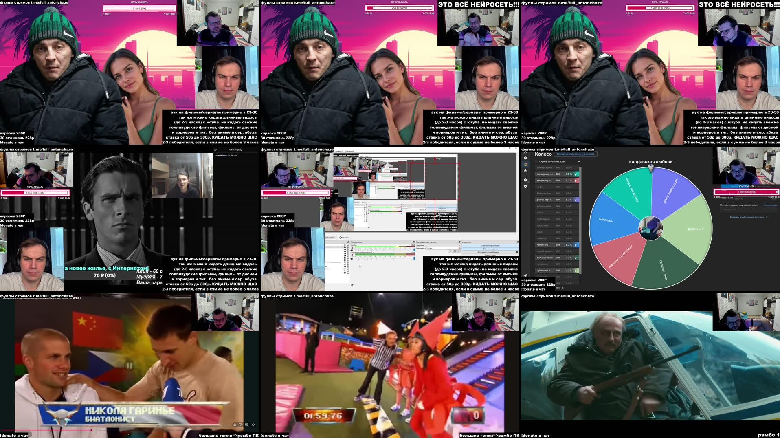Open the settings gear in wheel sidebar

click(x=525, y=158)
